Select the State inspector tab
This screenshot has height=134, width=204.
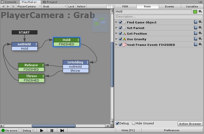click(147, 6)
